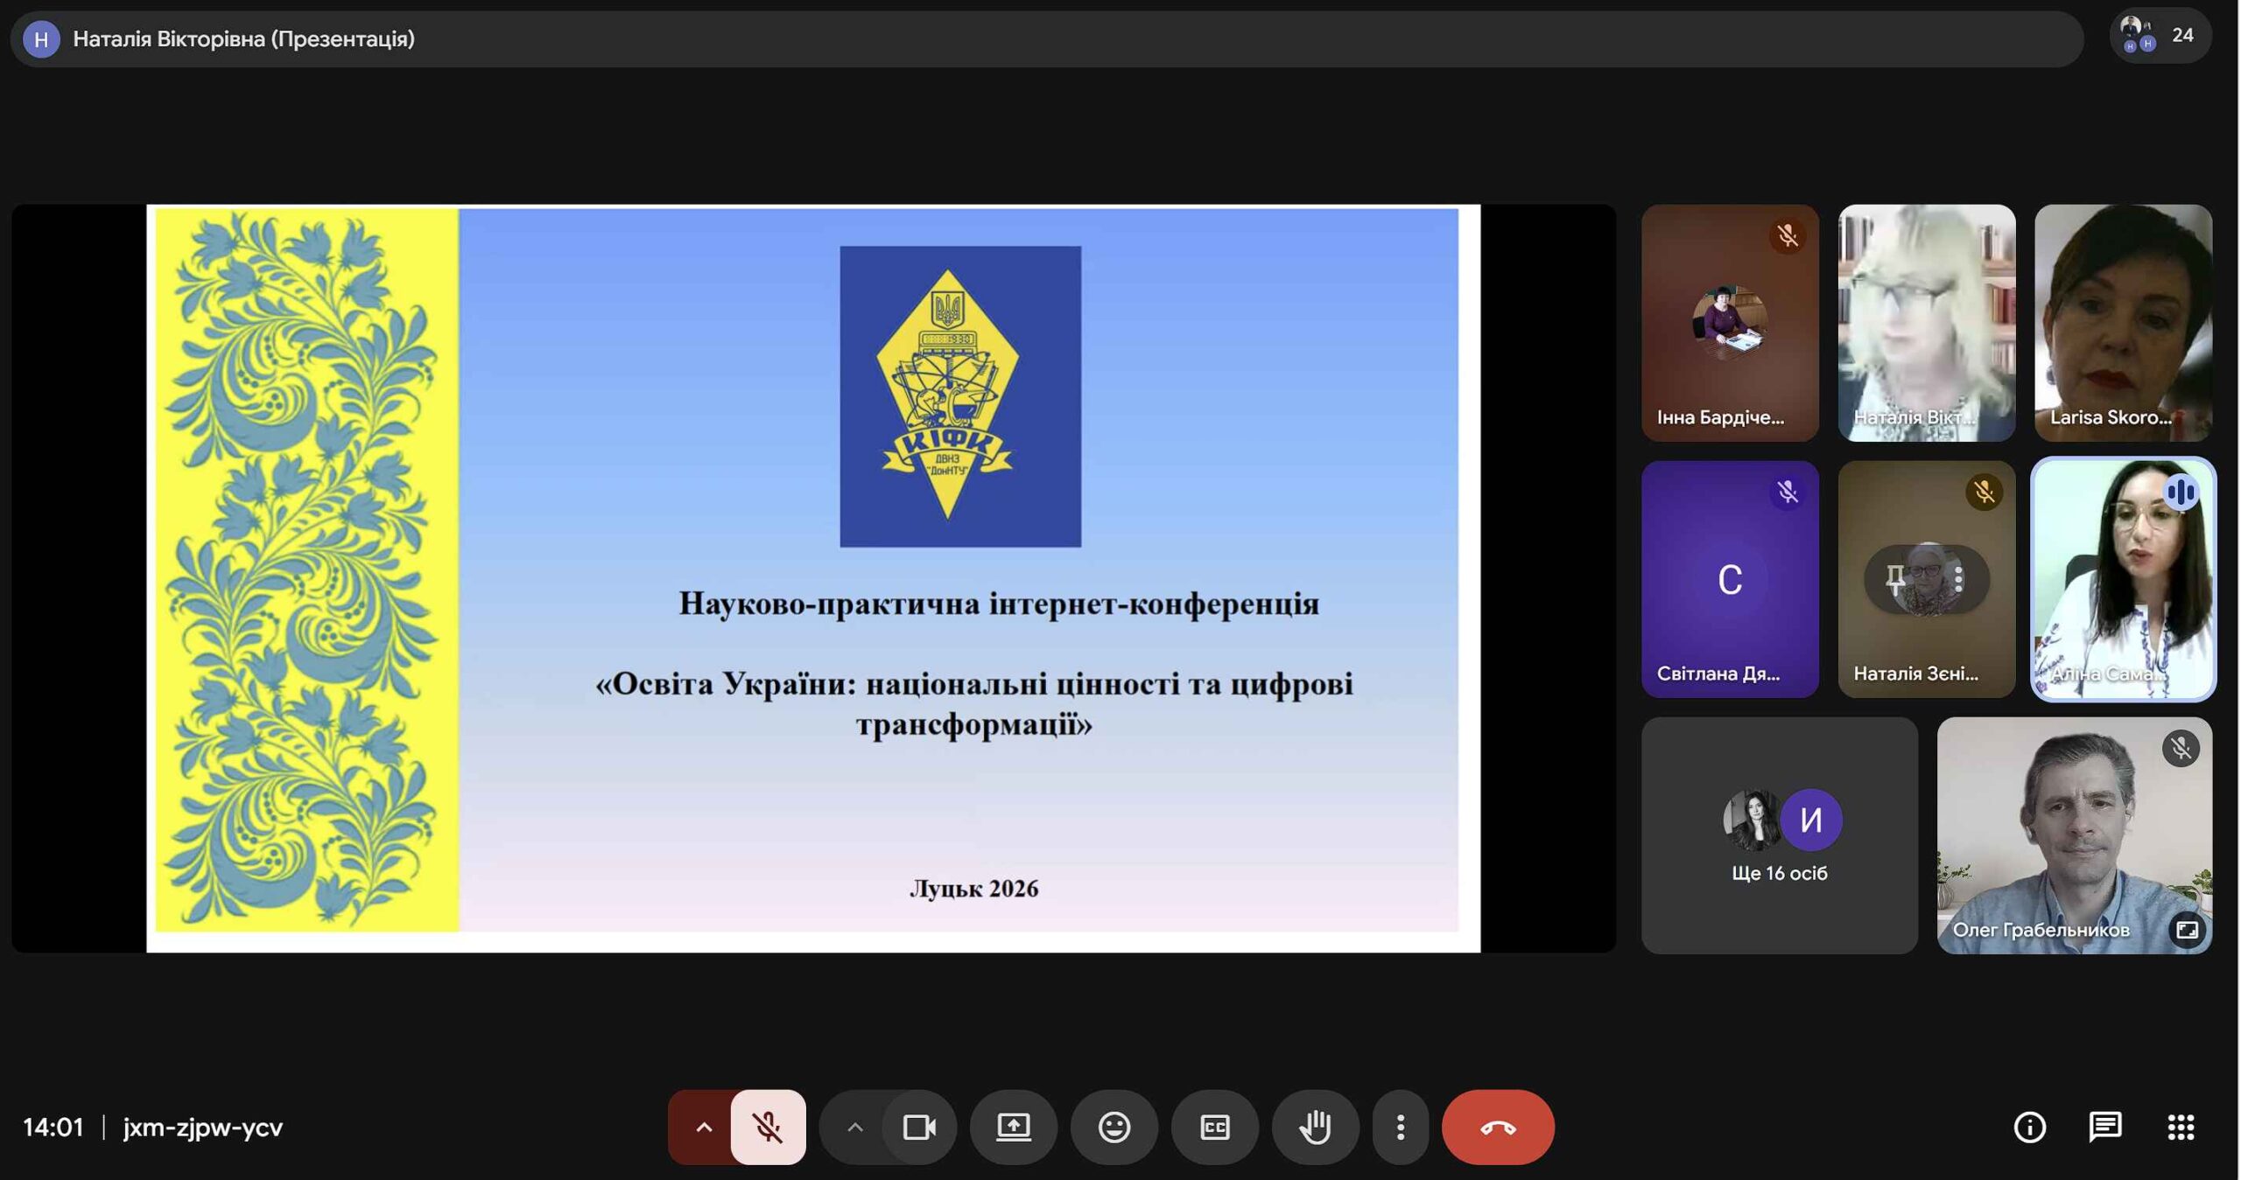Select Аліна Сама... speaking video tile
The width and height of the screenshot is (2241, 1180).
pos(2123,579)
